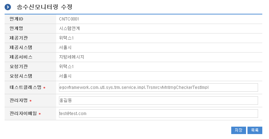The height and width of the screenshot is (139, 269).
Task: Click the red asterisk next to 관리자이메일
Action: tap(40, 114)
